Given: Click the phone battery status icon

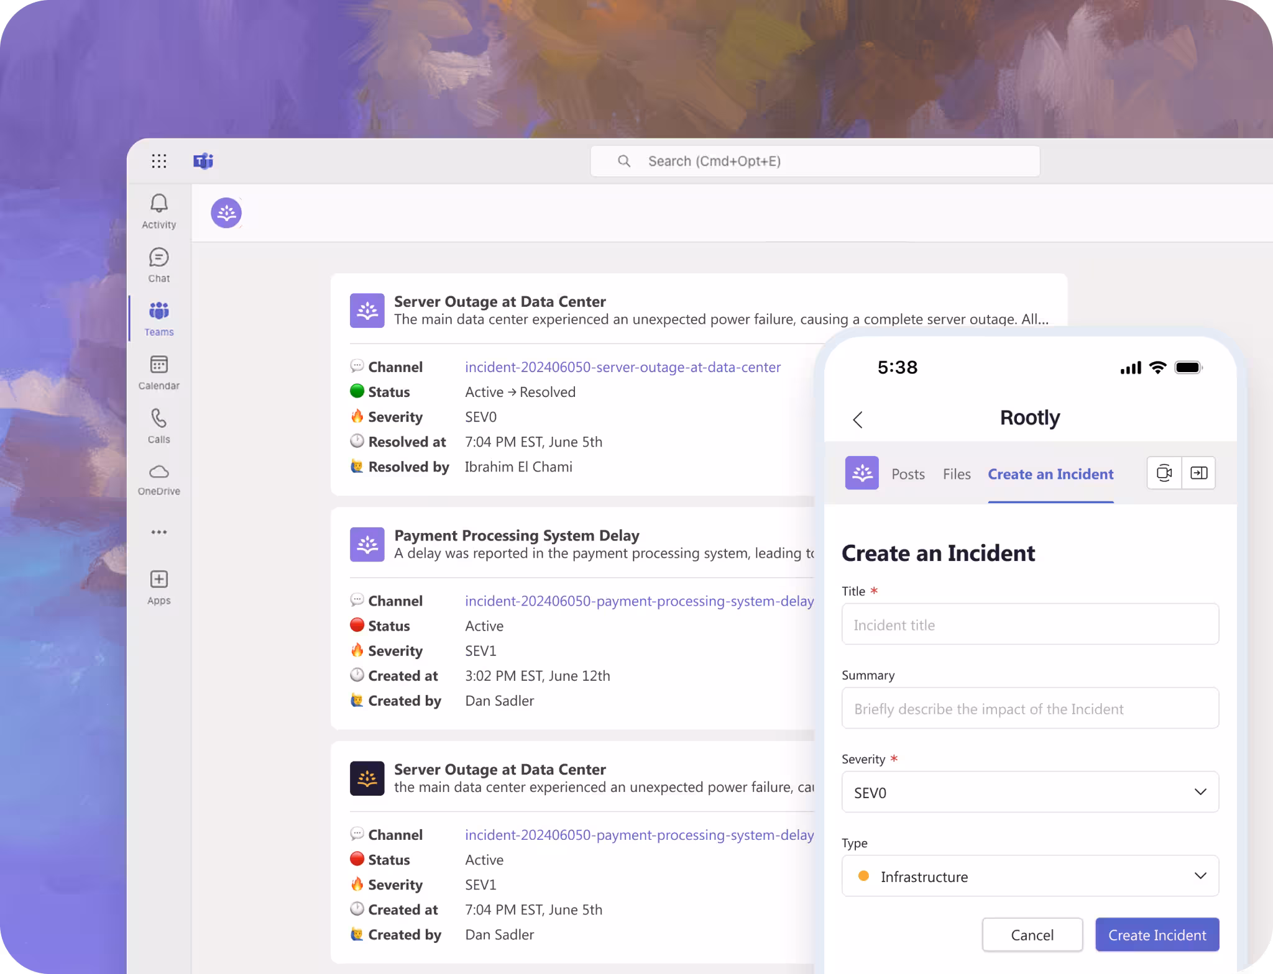Looking at the screenshot, I should coord(1188,368).
